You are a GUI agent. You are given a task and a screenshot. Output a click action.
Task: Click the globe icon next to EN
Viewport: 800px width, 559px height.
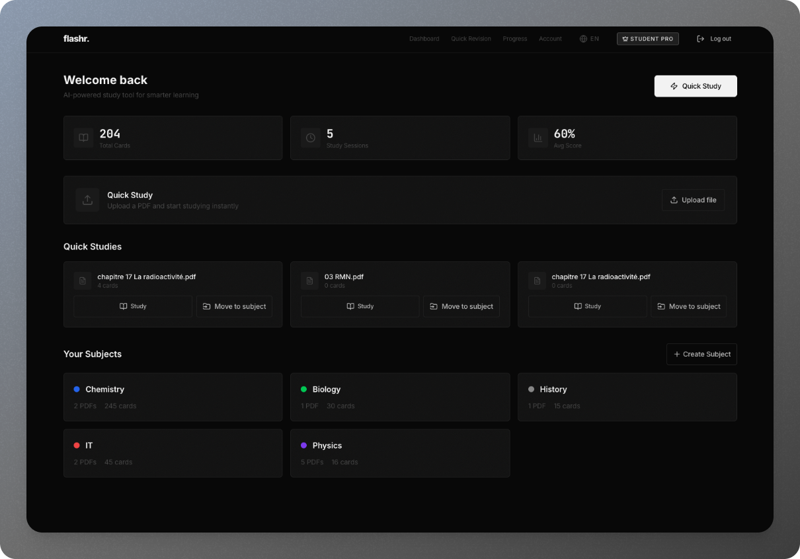pos(582,38)
